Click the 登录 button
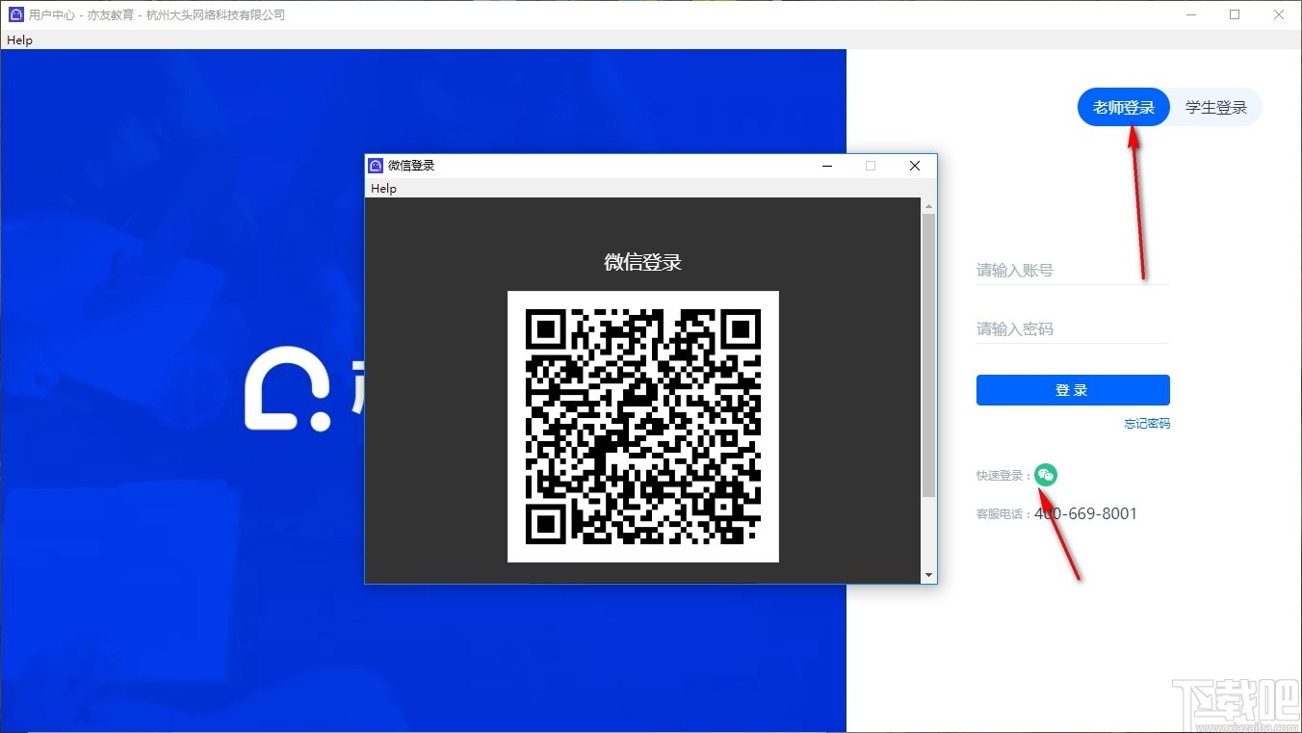This screenshot has width=1302, height=733. coord(1073,390)
